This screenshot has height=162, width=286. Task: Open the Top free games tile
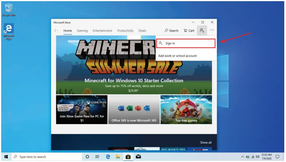tap(186, 110)
